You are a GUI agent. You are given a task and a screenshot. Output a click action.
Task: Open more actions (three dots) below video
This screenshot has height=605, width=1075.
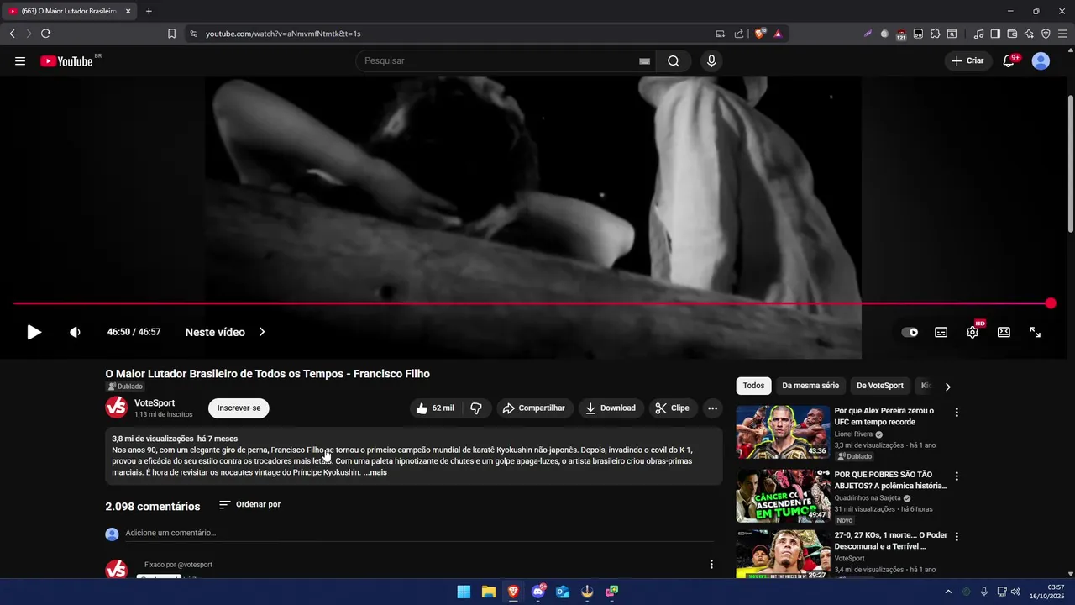click(712, 408)
